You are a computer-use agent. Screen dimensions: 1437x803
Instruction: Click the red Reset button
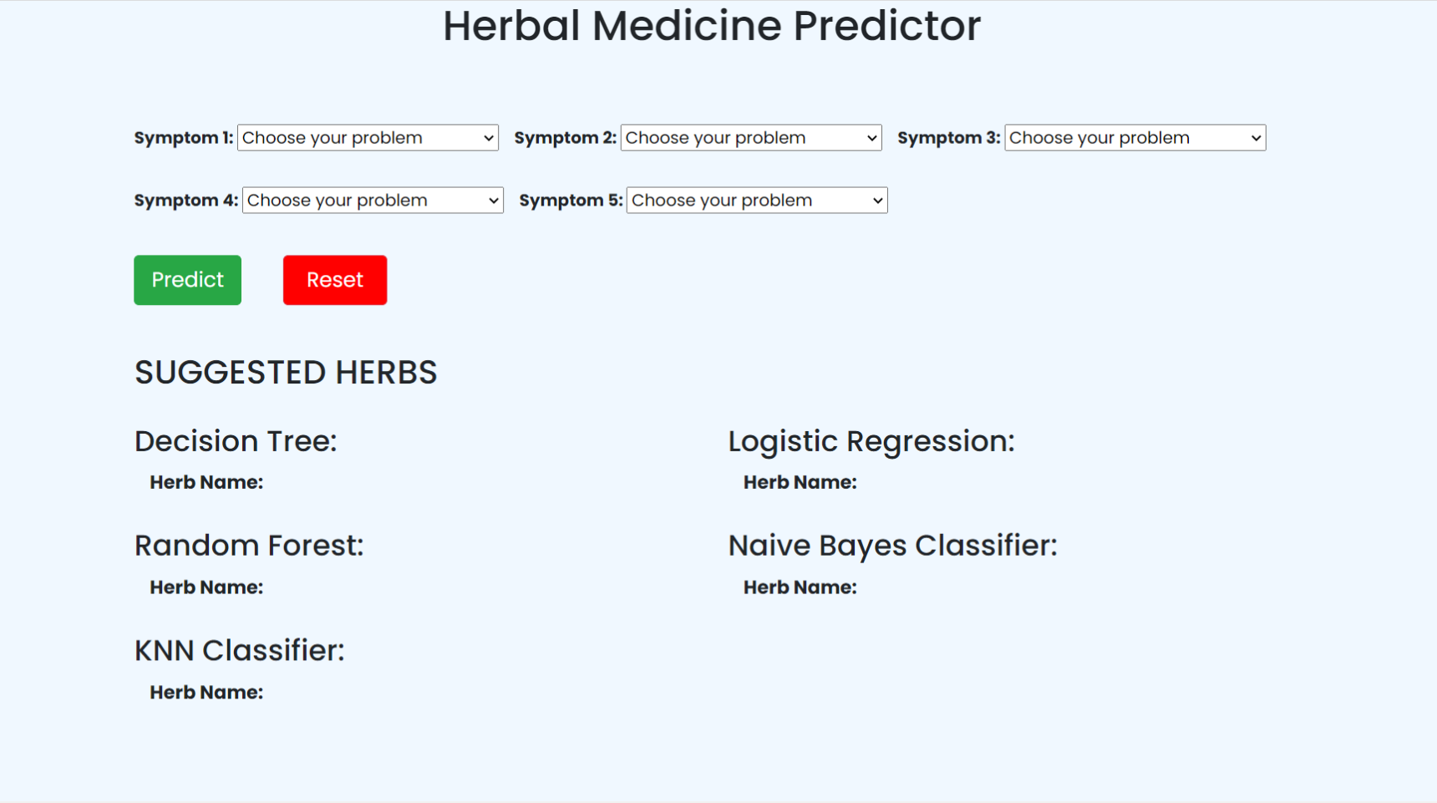[x=334, y=280]
